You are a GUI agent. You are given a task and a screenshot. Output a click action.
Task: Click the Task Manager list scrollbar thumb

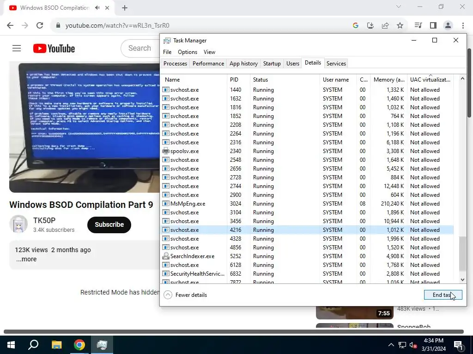pyautogui.click(x=462, y=254)
